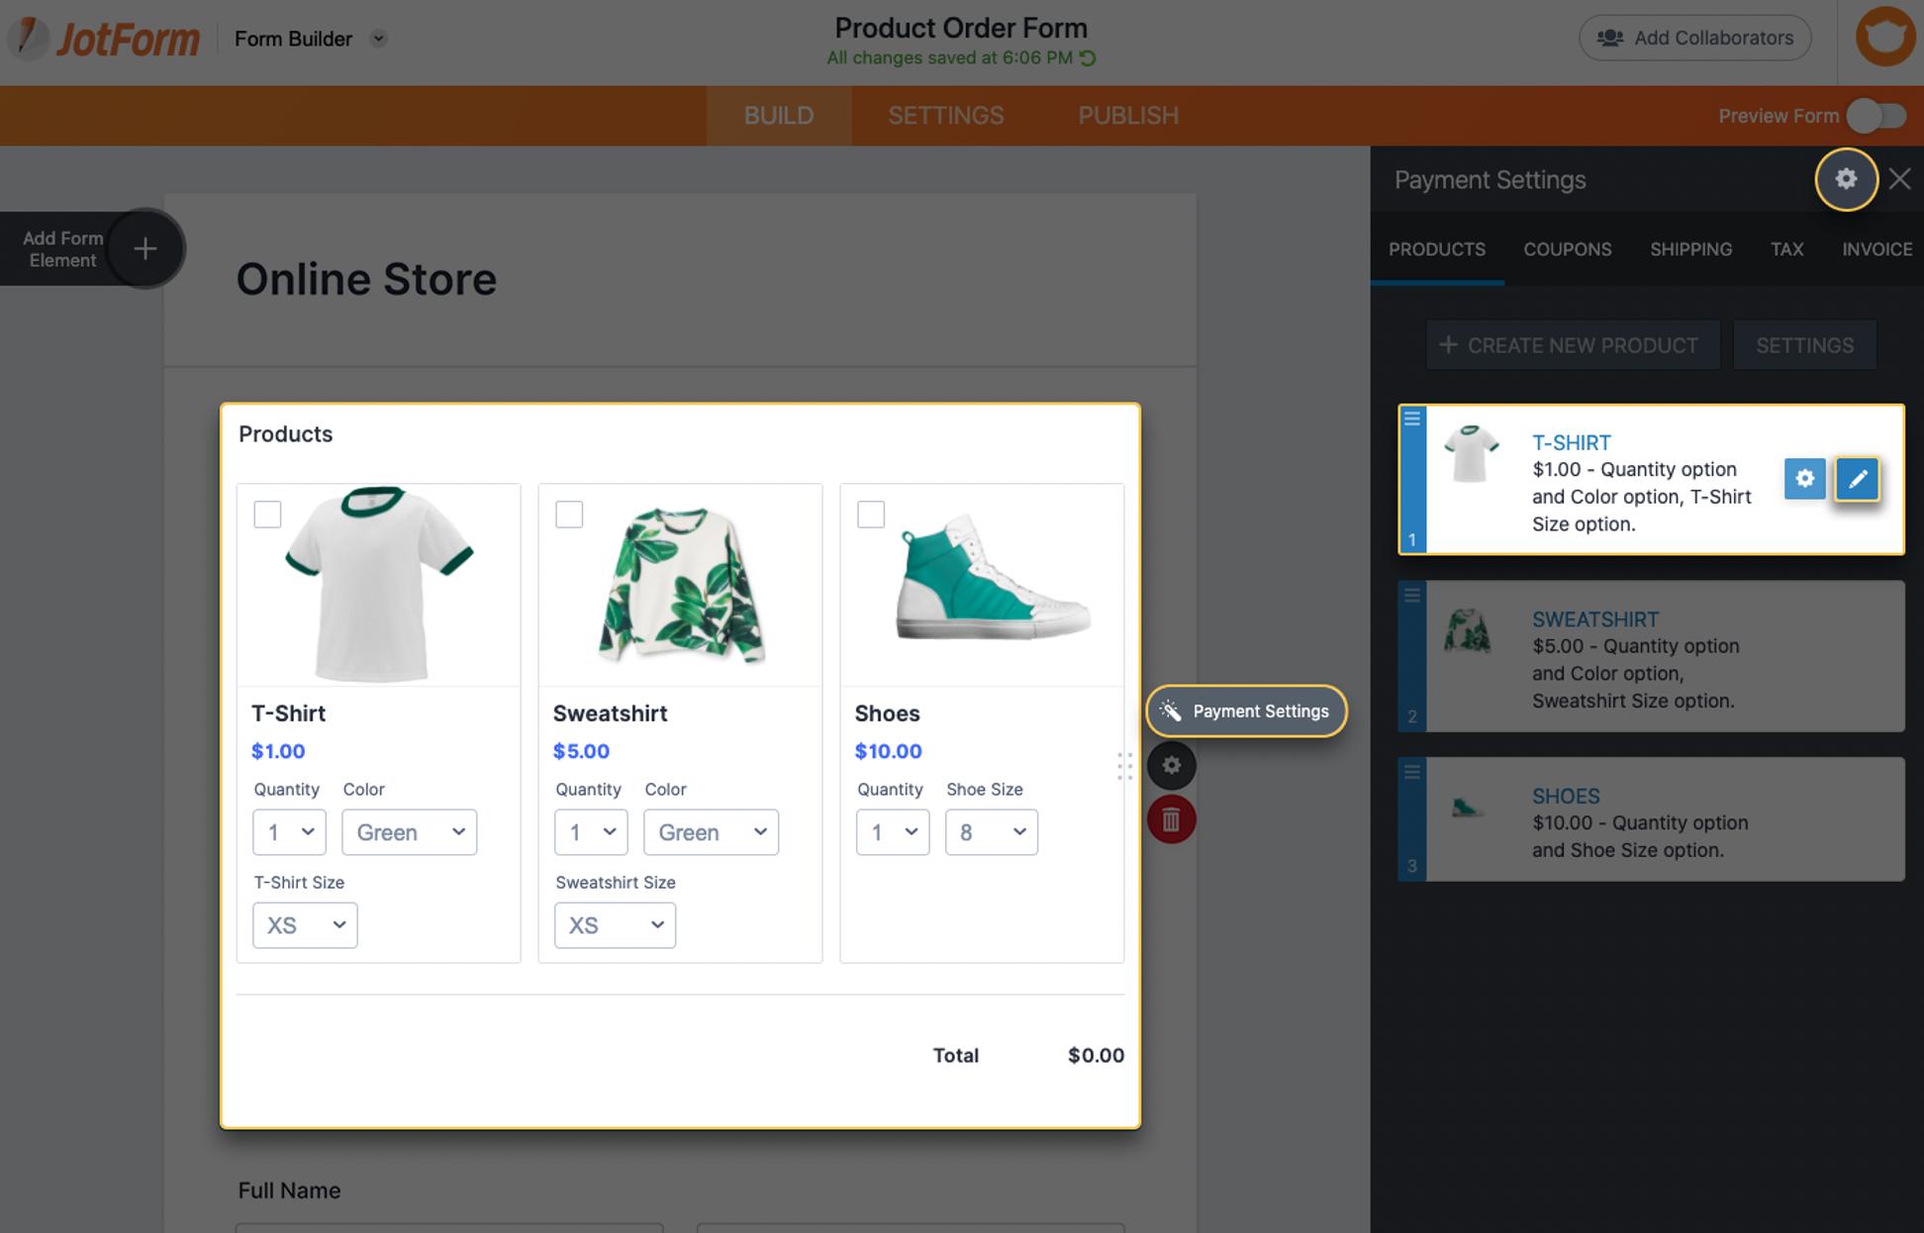Viewport: 1924px width, 1233px height.
Task: Open field properties gear beside Products block
Action: pyautogui.click(x=1171, y=765)
